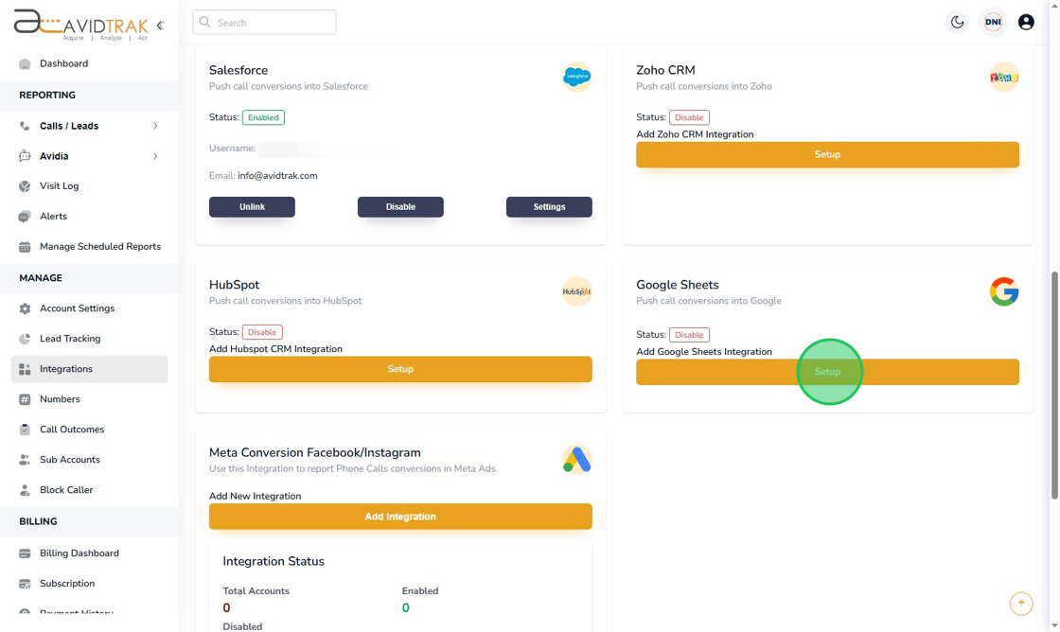This screenshot has height=632, width=1060.
Task: Click the page vertical scrollbar
Action: point(1055,378)
